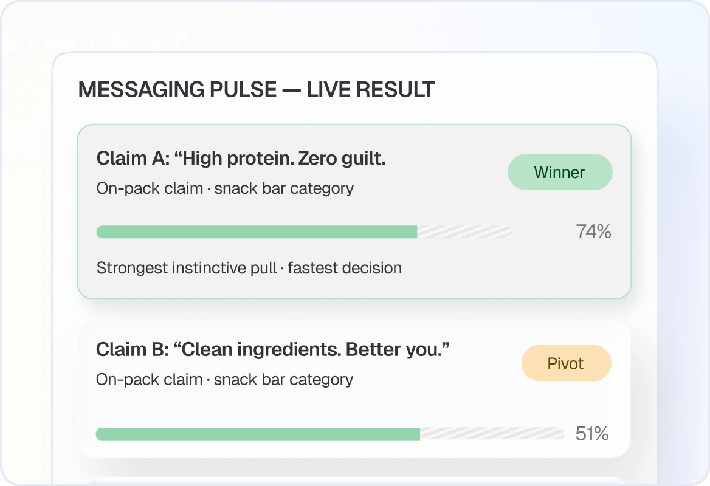
Task: Click "Strongest instinctive pull · fastest decision" note
Action: pos(249,268)
